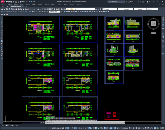This screenshot has width=165, height=130.
Task: Click the round Help icon in Standard toolbar
Action: coord(61,9)
